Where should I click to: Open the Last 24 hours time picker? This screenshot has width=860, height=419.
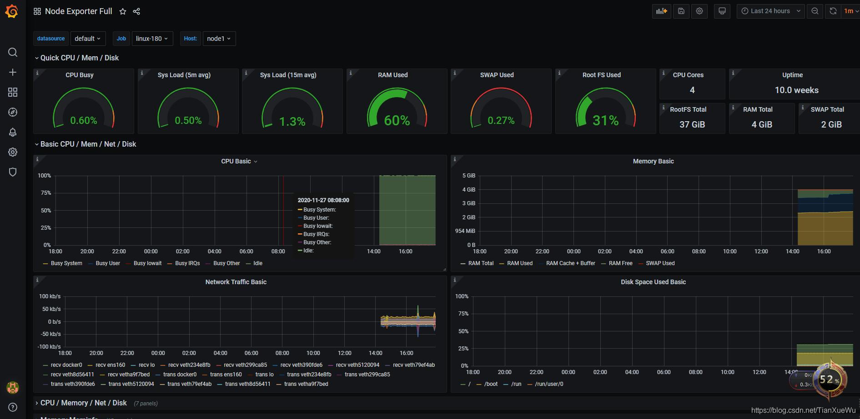770,11
